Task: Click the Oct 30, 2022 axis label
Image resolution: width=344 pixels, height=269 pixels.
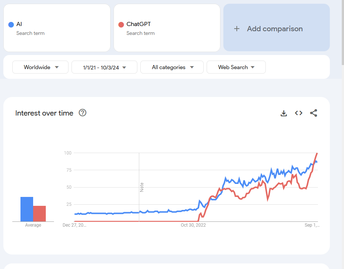Action: coord(193,225)
